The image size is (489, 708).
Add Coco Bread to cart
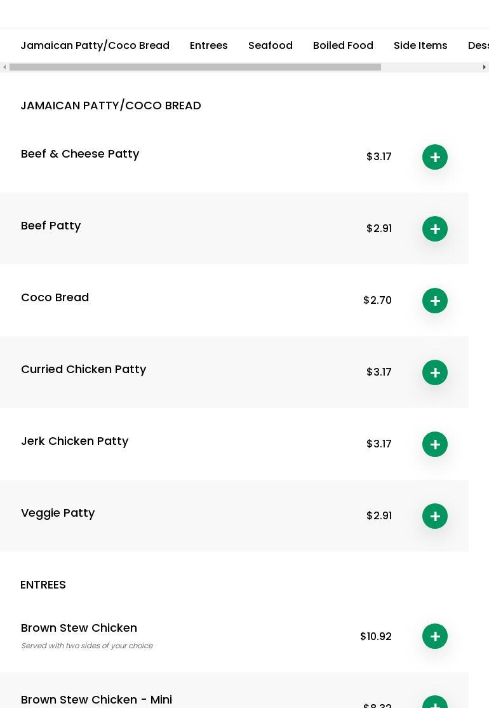pyautogui.click(x=435, y=301)
